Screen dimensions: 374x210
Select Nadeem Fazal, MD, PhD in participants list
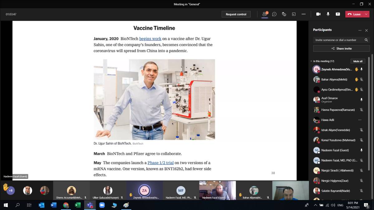click(338, 161)
